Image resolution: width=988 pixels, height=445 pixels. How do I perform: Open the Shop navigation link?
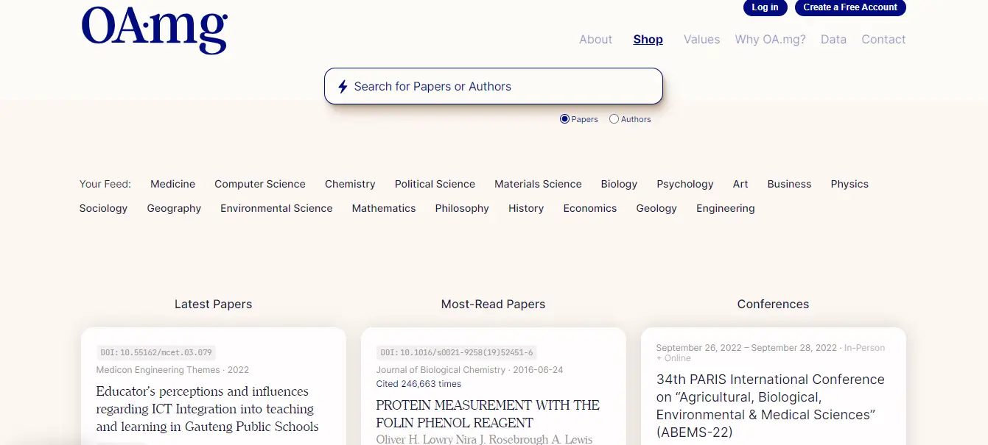[x=648, y=40]
